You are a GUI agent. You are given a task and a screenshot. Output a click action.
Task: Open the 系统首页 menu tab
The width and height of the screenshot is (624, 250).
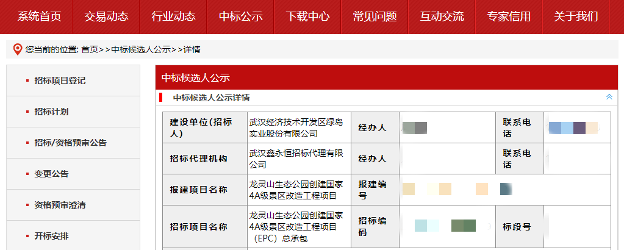39,16
